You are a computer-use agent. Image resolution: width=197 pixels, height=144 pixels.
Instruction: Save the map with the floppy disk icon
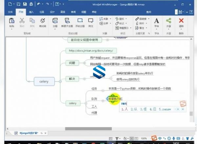point(25,4)
